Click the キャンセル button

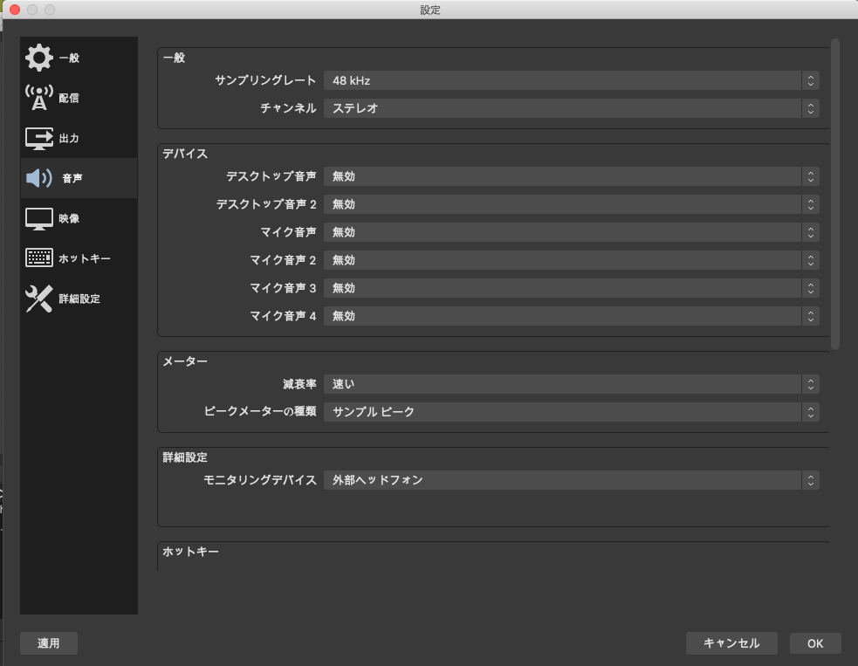tap(731, 643)
